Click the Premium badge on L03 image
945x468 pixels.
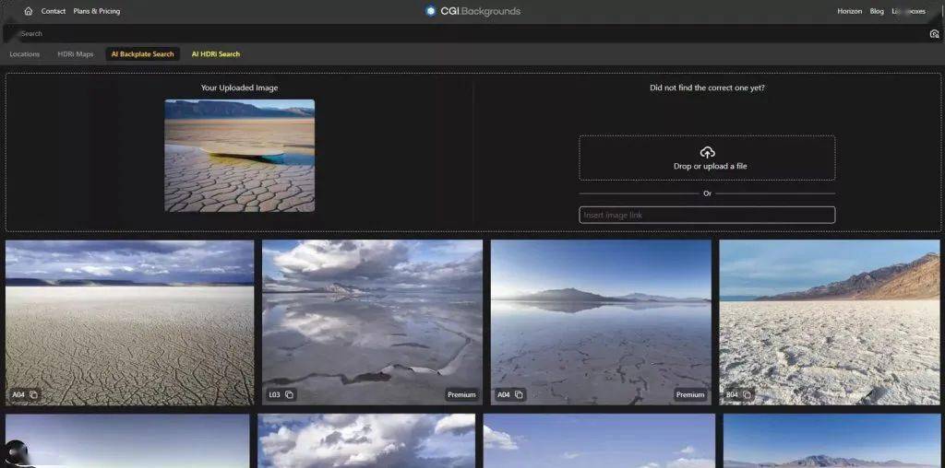pyautogui.click(x=461, y=394)
